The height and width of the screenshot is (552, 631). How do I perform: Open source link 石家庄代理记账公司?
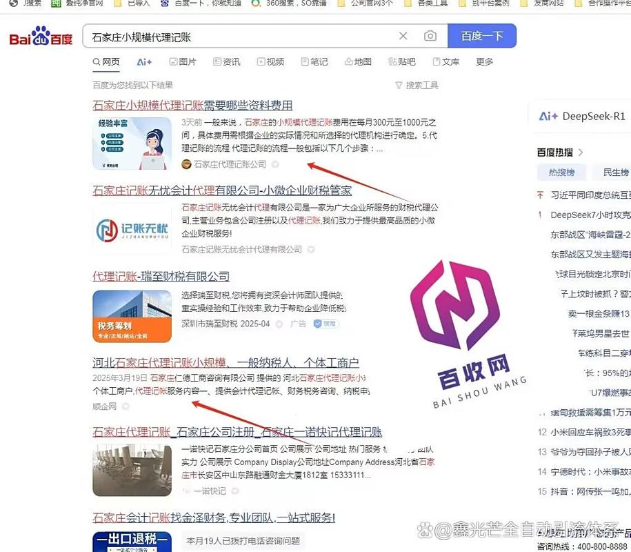tap(230, 164)
